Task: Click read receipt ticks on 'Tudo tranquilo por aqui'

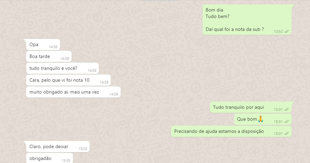Action: click(x=286, y=109)
